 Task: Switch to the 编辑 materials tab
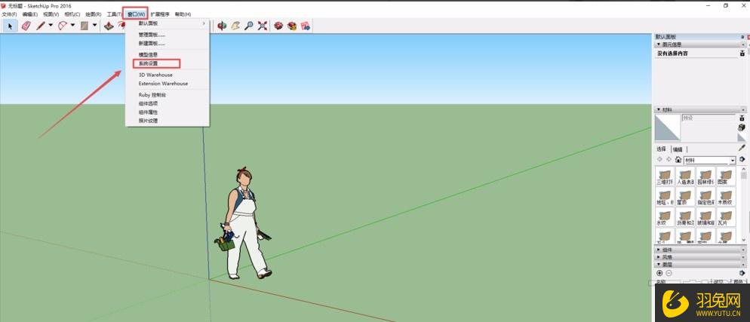click(x=678, y=149)
